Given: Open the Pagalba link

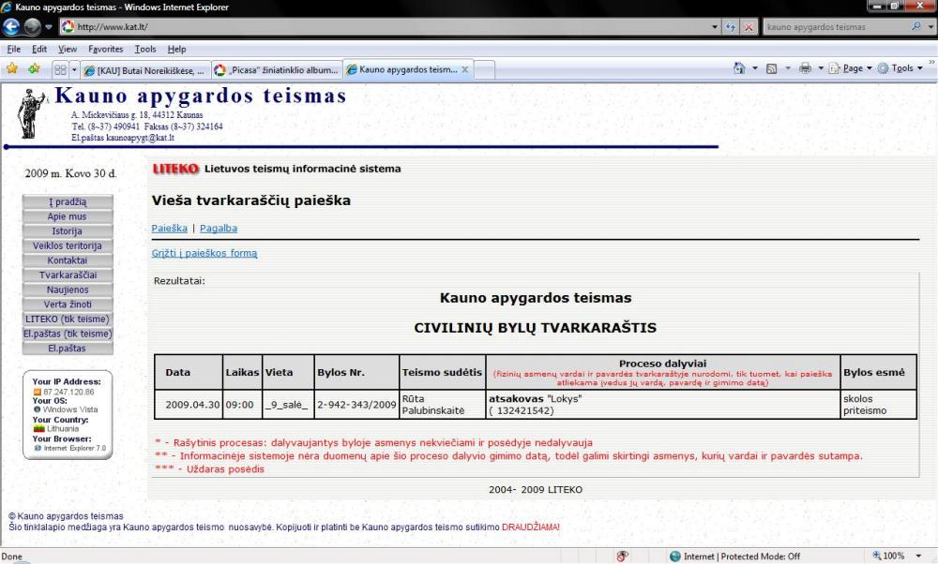Looking at the screenshot, I should click(x=219, y=228).
